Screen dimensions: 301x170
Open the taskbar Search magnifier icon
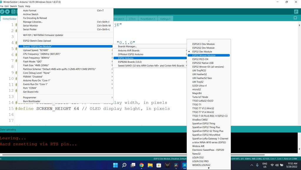tap(124, 165)
